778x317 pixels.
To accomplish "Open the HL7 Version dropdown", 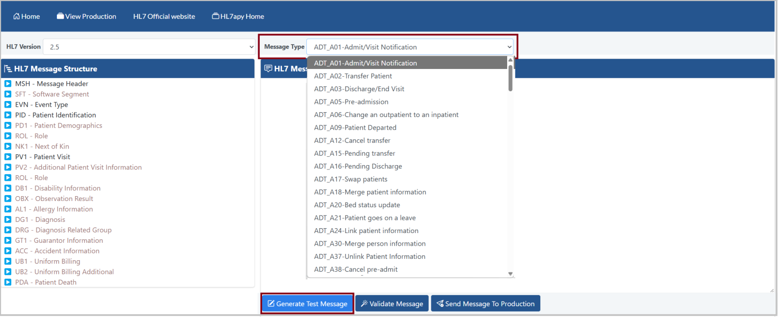I will [x=149, y=47].
